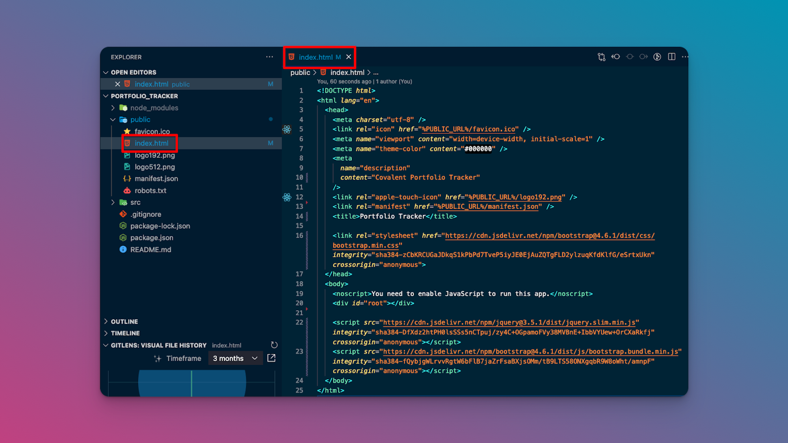Follow the %PUBLIC_URL%/manifest.json href link
The width and height of the screenshot is (788, 443).
(487, 206)
